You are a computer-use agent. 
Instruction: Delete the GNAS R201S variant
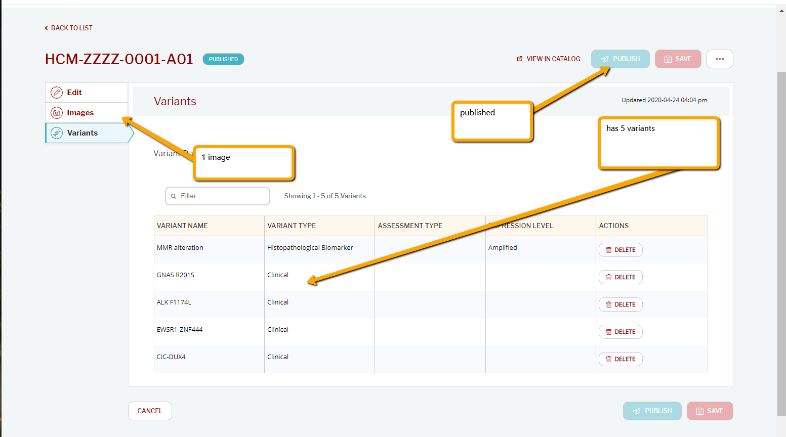pyautogui.click(x=620, y=277)
